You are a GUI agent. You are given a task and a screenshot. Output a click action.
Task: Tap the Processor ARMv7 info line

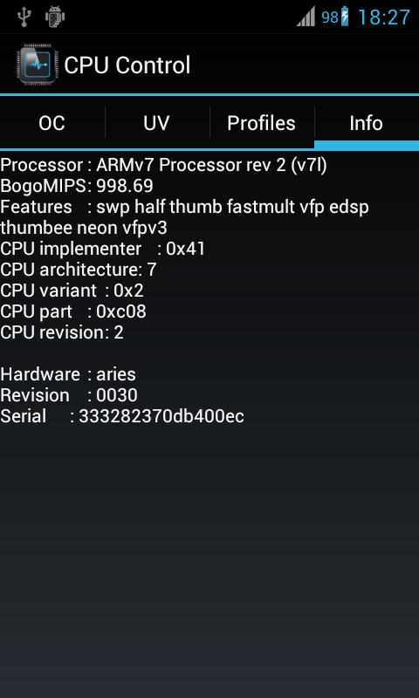[x=163, y=165]
